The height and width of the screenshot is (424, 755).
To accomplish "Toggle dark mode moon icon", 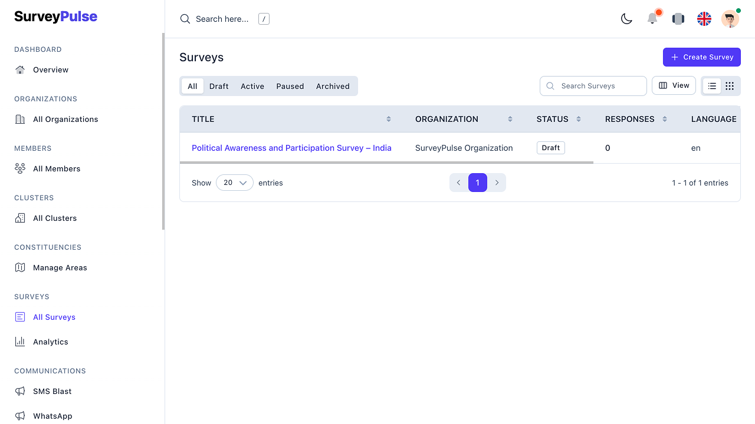I will (x=626, y=19).
